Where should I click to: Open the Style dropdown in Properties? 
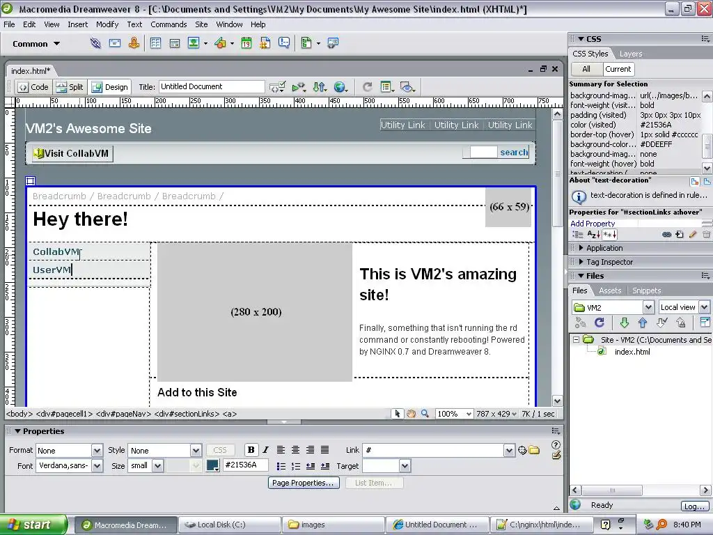pos(196,451)
